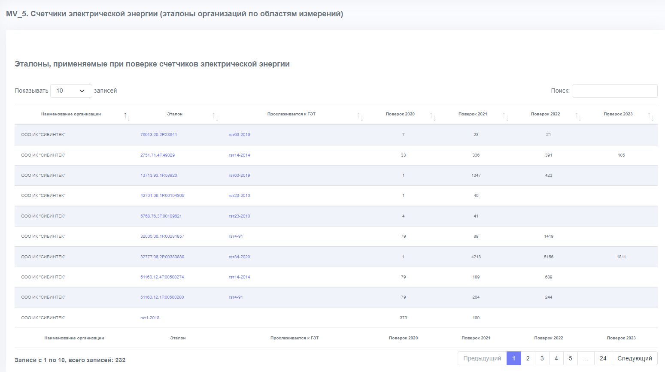Jump to last page 24
The width and height of the screenshot is (665, 372).
point(603,358)
